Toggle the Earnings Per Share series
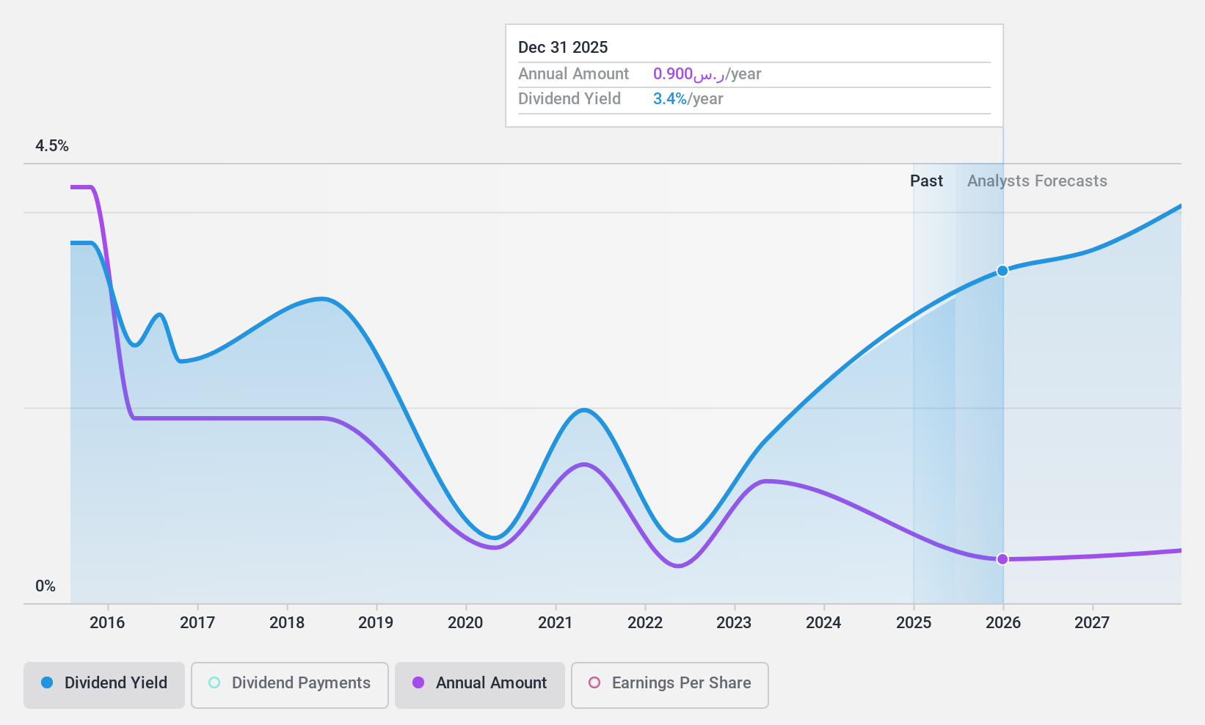This screenshot has height=725, width=1205. (x=670, y=685)
